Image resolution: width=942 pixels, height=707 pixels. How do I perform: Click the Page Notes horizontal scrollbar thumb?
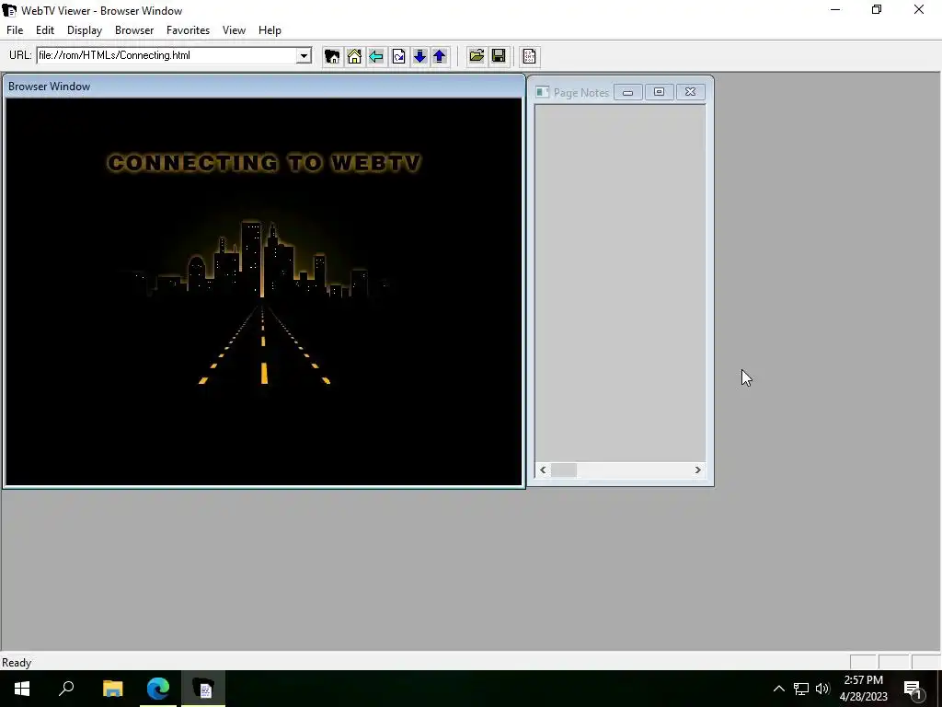[564, 470]
